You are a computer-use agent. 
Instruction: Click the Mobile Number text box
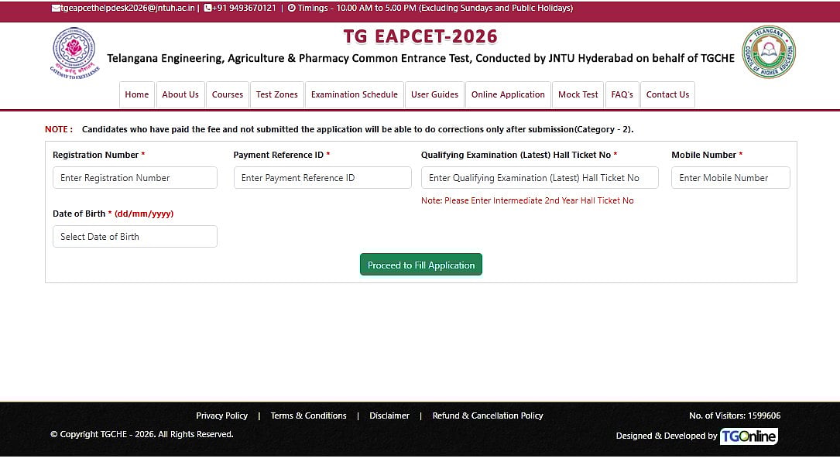[730, 178]
